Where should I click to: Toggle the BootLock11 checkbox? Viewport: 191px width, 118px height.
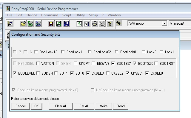[x=63, y=52]
